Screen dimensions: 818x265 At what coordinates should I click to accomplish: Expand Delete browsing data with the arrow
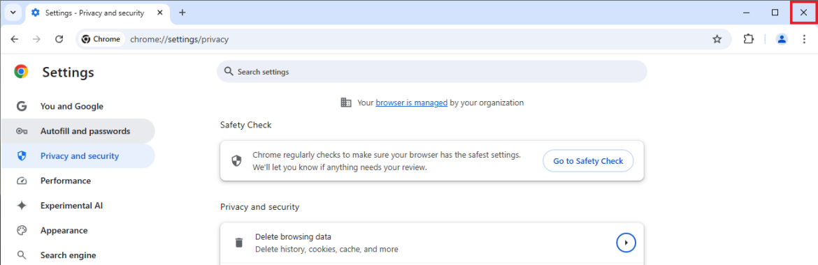(626, 243)
